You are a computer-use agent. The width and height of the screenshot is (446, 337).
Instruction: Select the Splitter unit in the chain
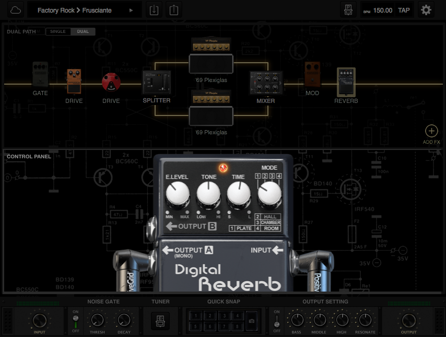(x=157, y=83)
